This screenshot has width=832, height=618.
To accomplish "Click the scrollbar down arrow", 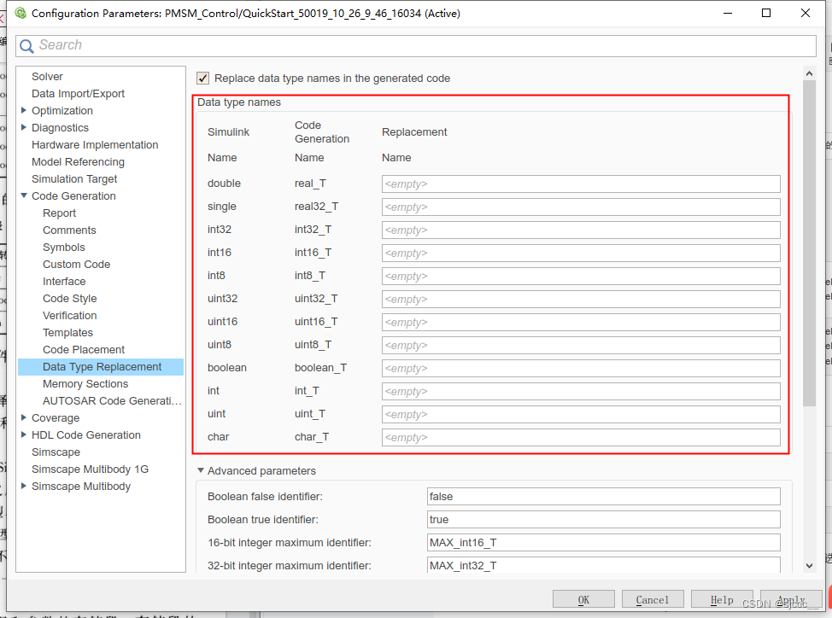I will 808,564.
